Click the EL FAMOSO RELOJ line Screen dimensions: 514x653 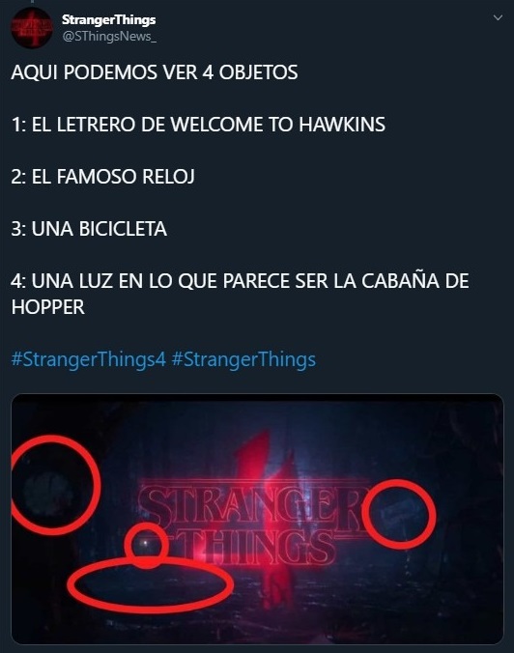102,177
